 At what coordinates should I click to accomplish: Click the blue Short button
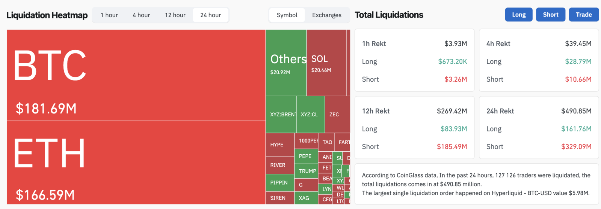550,15
